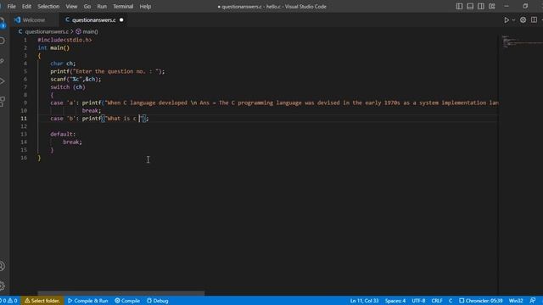Click Compile & Run in status bar
The image size is (543, 305).
(x=87, y=301)
